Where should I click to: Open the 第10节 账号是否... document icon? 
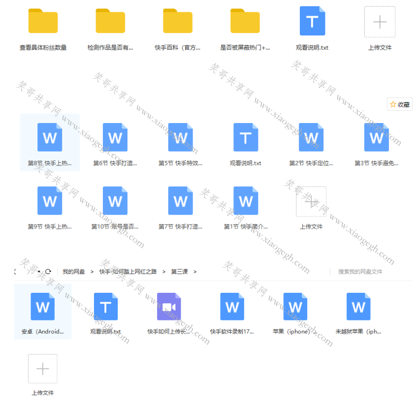pyautogui.click(x=115, y=200)
